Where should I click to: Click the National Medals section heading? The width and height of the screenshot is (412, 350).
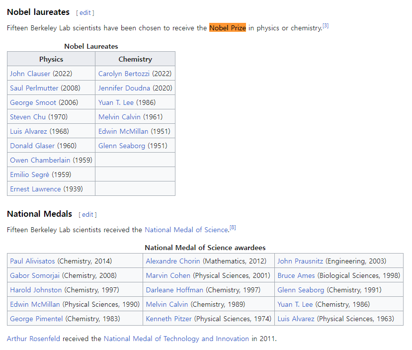coord(39,214)
